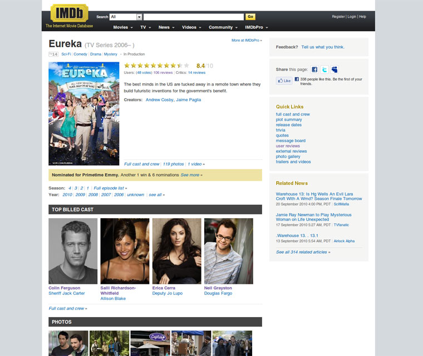
Task: Open trivia quick link
Action: (281, 130)
